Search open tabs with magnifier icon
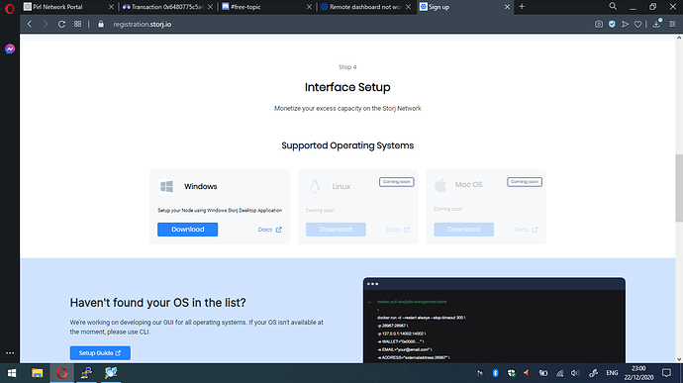This screenshot has width=683, height=383. tap(613, 6)
